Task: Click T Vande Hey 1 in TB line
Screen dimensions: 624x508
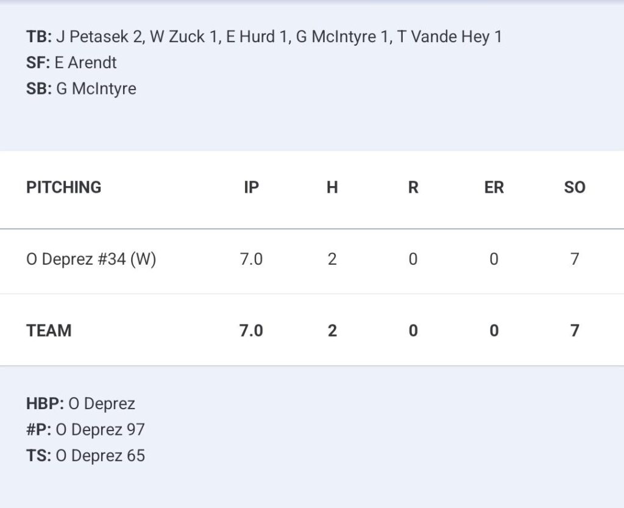Action: coord(450,37)
